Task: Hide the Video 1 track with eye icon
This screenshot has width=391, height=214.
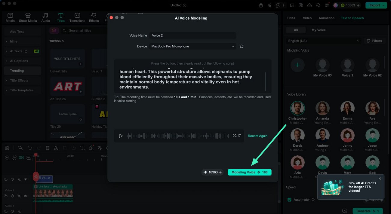Action: (26, 196)
